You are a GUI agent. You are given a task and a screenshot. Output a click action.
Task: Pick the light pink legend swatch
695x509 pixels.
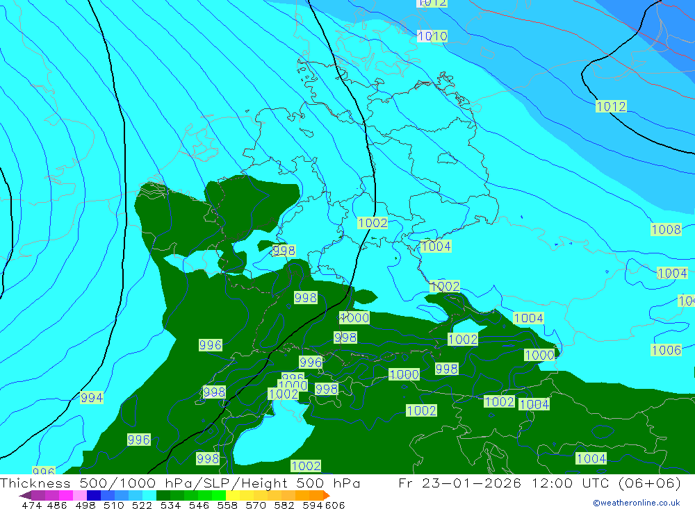click(x=80, y=495)
